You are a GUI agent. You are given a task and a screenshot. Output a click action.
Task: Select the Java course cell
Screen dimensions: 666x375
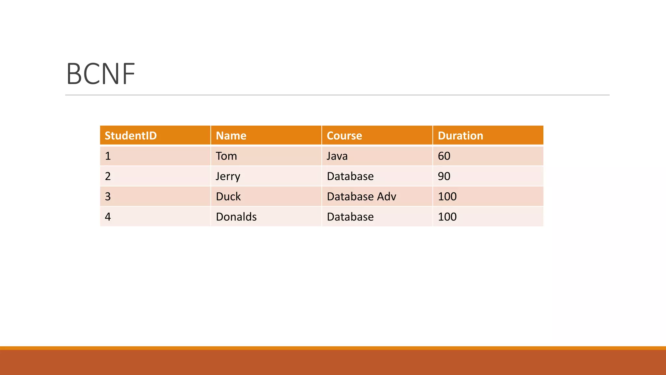point(377,156)
